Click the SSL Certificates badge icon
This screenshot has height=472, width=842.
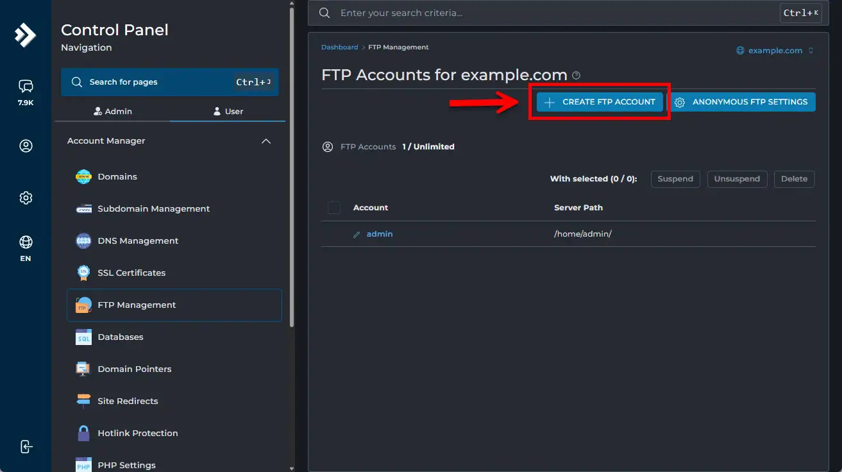pos(83,273)
